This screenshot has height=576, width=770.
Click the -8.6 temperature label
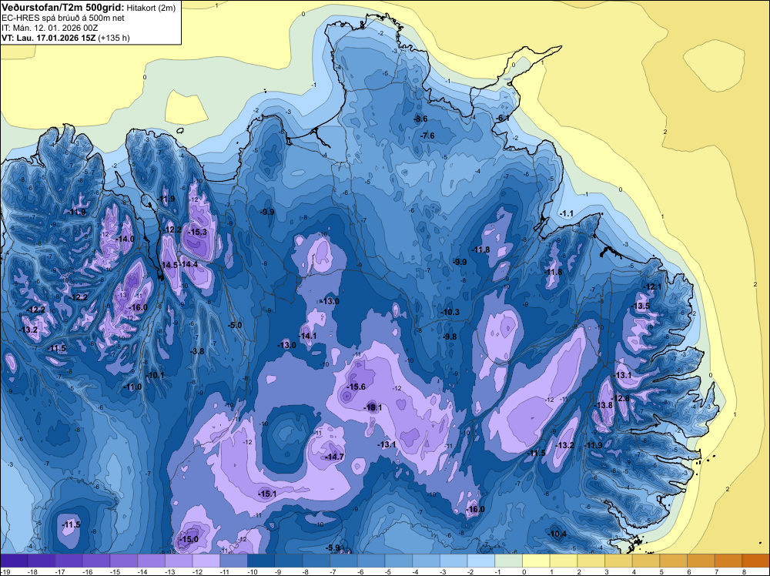click(420, 119)
